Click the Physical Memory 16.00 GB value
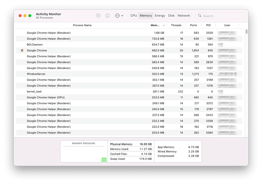Viewport: 262px width, 184px height. point(146,144)
